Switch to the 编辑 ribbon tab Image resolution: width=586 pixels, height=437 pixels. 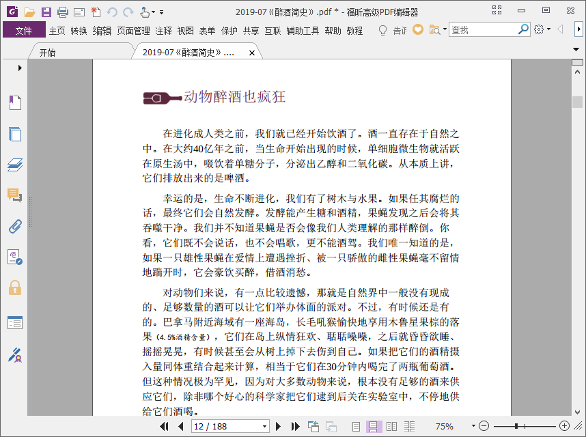click(x=102, y=31)
